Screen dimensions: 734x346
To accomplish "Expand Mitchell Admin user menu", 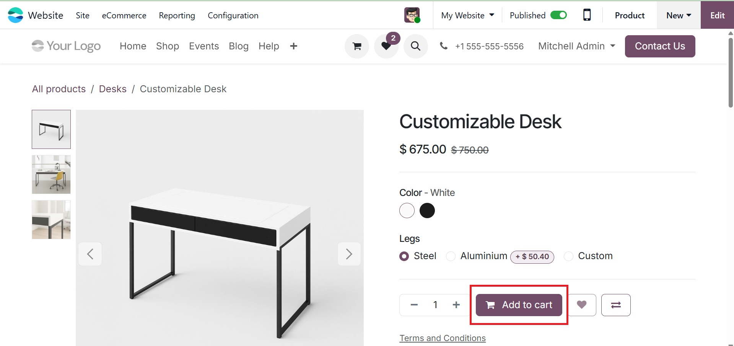I will click(x=576, y=46).
